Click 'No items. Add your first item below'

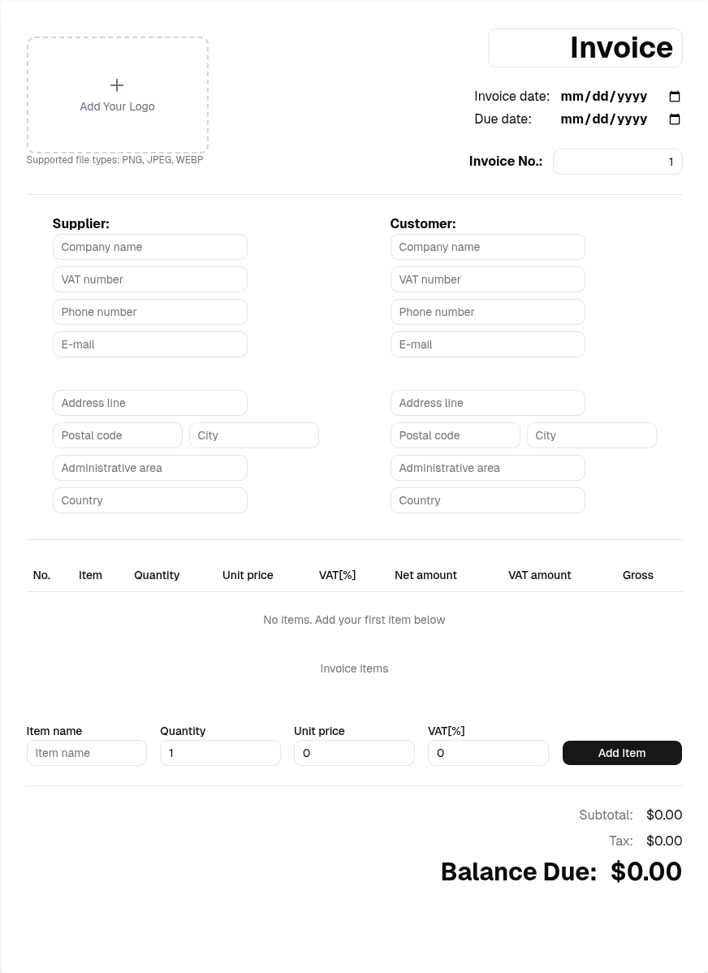point(354,620)
